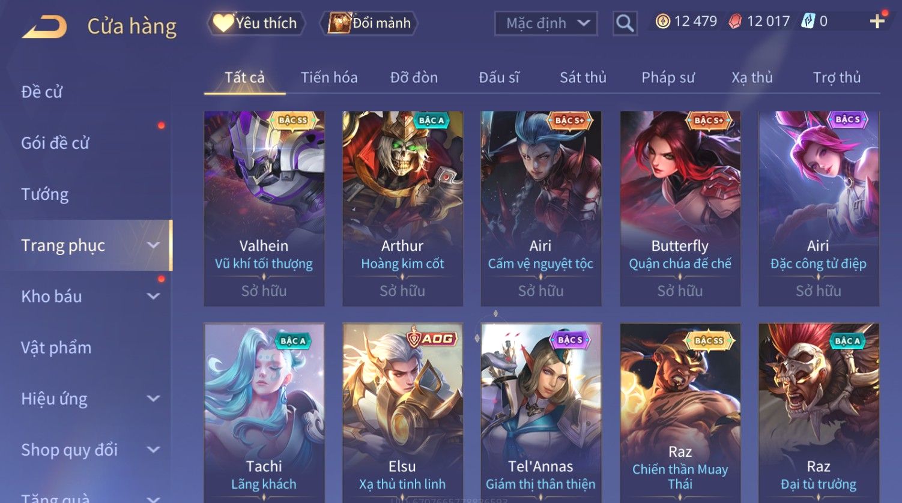The width and height of the screenshot is (902, 503).
Task: Open the Mặc định sort dropdown
Action: point(546,23)
